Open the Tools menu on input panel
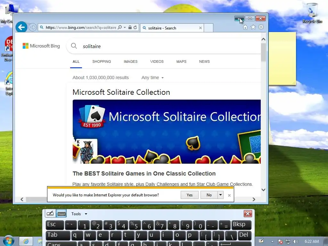Viewport: 328px width, 246px height. pos(79,214)
